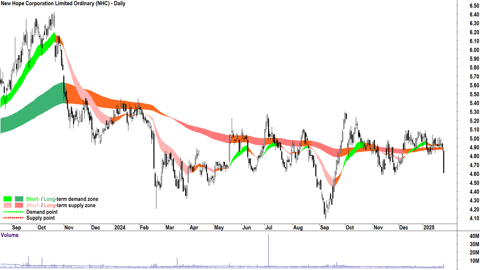Select the 2025 label on the time axis

[x=429, y=227]
